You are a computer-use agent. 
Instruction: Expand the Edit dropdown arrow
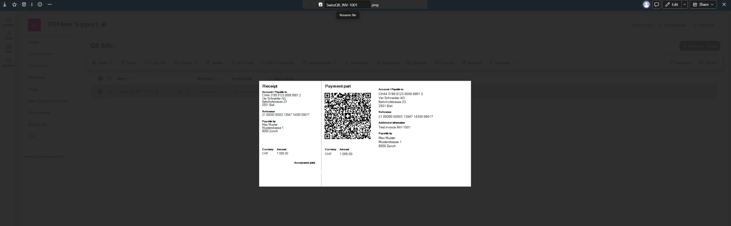point(684,4)
